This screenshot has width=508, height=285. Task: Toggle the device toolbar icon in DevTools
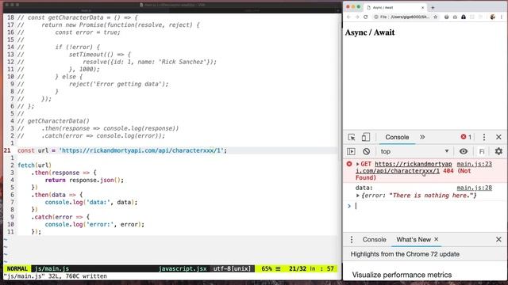[365, 137]
